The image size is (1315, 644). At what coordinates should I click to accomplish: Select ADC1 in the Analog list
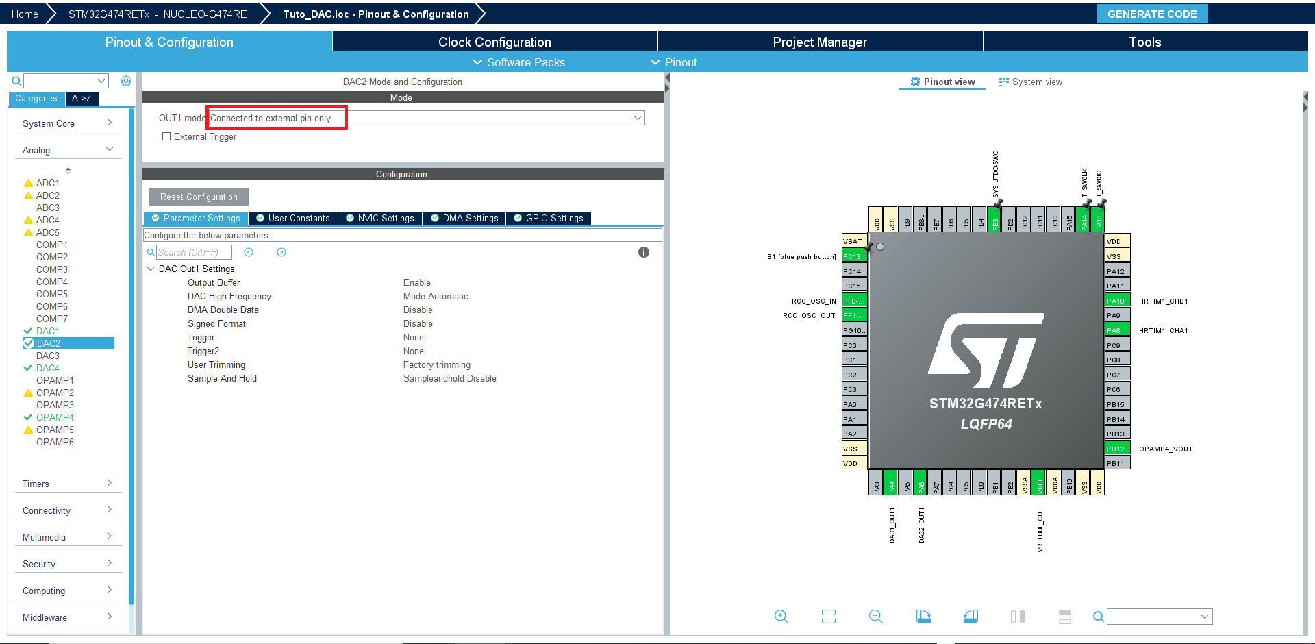pos(48,183)
